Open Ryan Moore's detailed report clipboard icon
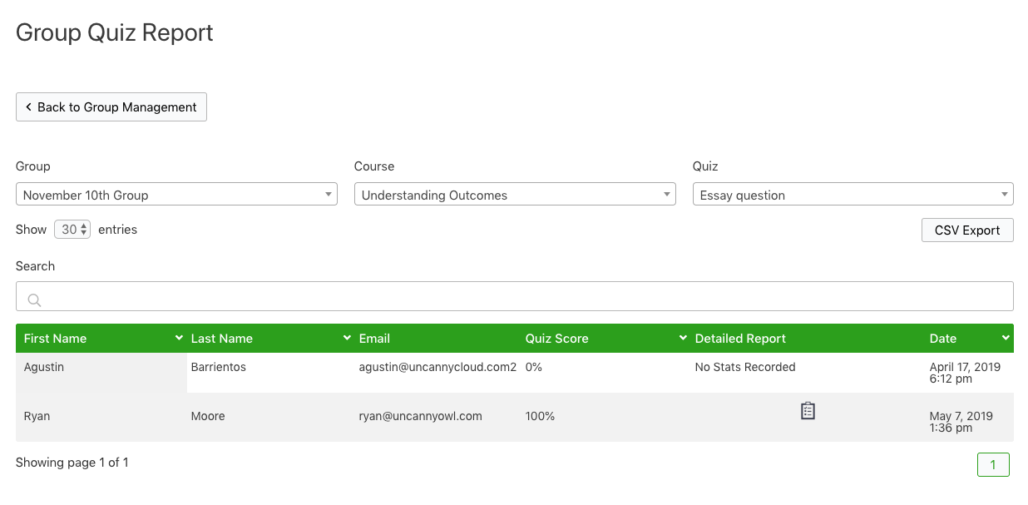 [808, 411]
